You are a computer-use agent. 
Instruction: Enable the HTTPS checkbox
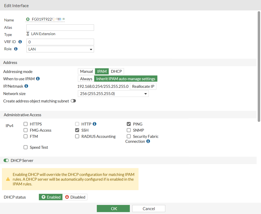click(26, 124)
